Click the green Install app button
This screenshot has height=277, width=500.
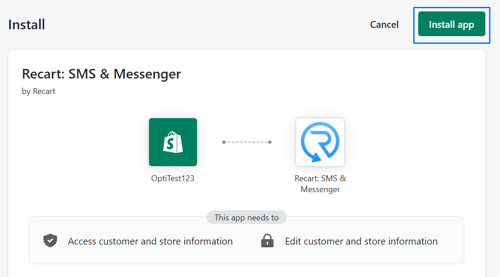[452, 24]
